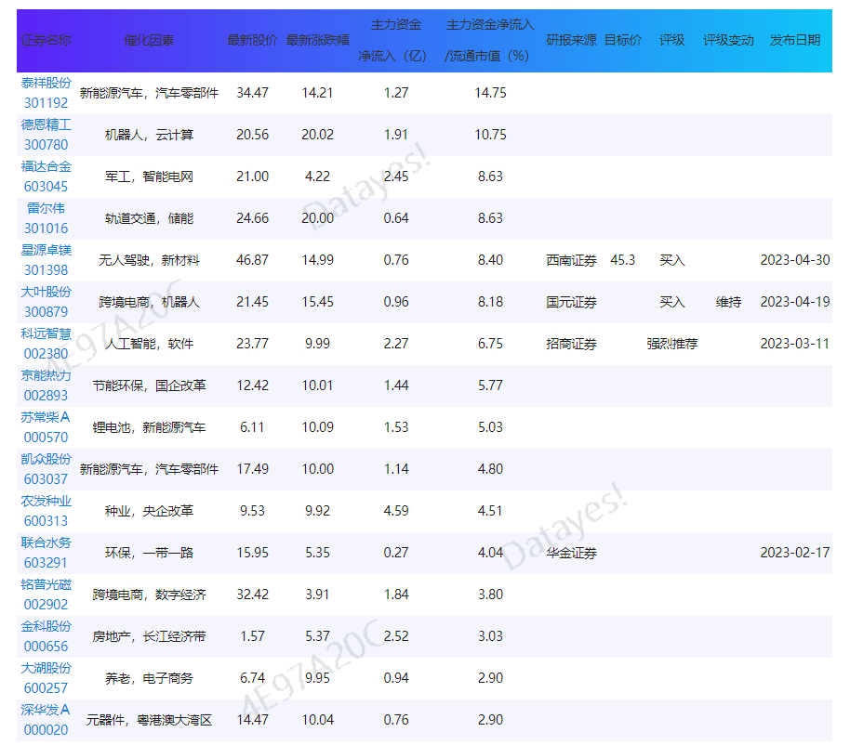Open the 京能热力 002893 stock link
The height and width of the screenshot is (745, 850).
[46, 386]
